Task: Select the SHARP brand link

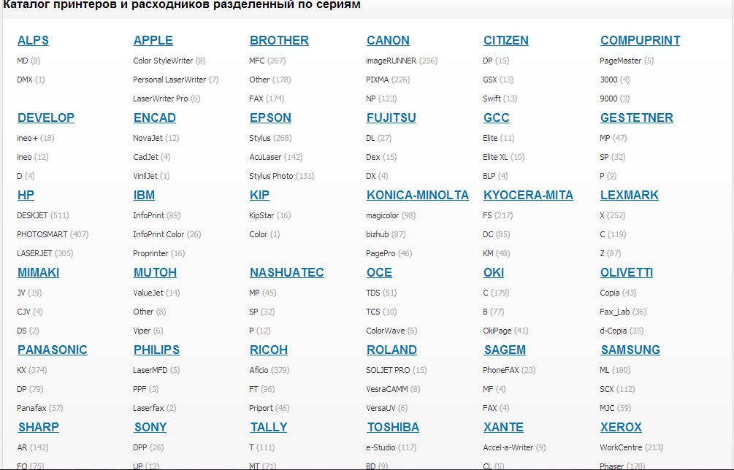Action: 39,427
